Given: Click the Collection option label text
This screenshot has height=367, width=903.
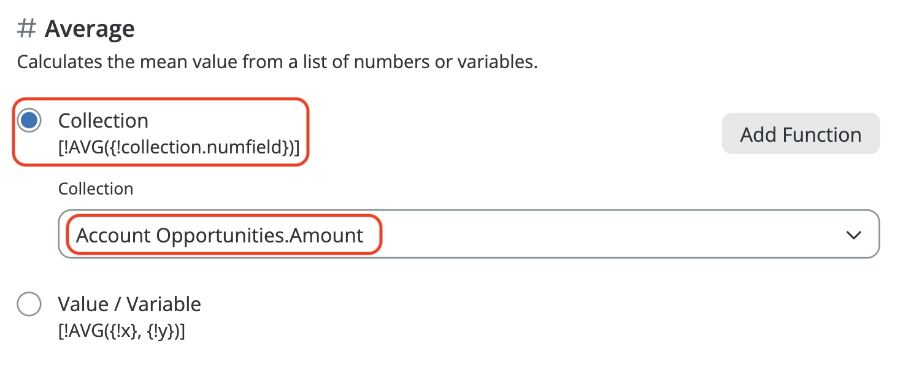Looking at the screenshot, I should (x=103, y=121).
